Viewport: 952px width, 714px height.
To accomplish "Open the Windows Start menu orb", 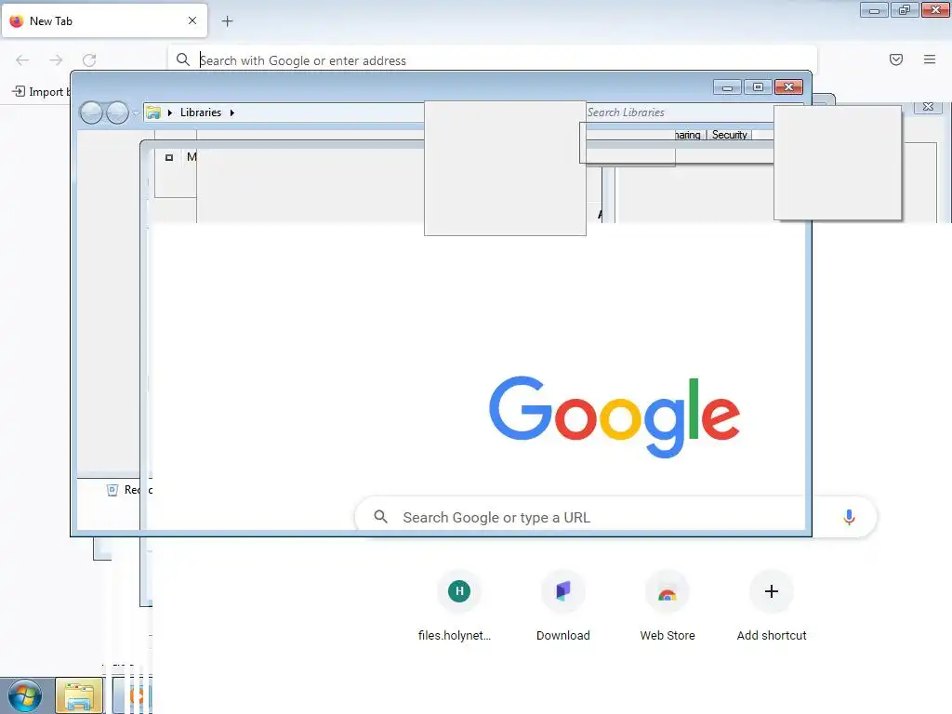I will pyautogui.click(x=25, y=695).
